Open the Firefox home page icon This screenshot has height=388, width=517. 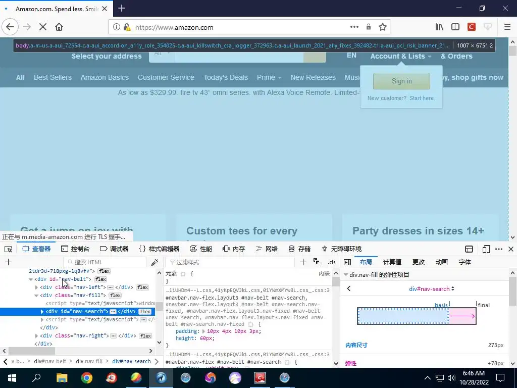[59, 27]
